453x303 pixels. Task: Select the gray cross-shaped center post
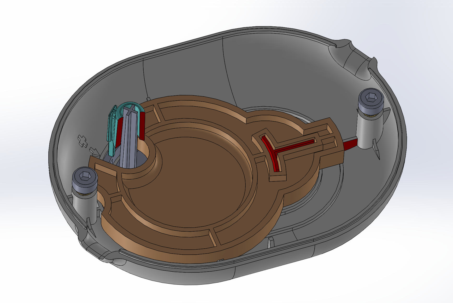pyautogui.click(x=130, y=136)
